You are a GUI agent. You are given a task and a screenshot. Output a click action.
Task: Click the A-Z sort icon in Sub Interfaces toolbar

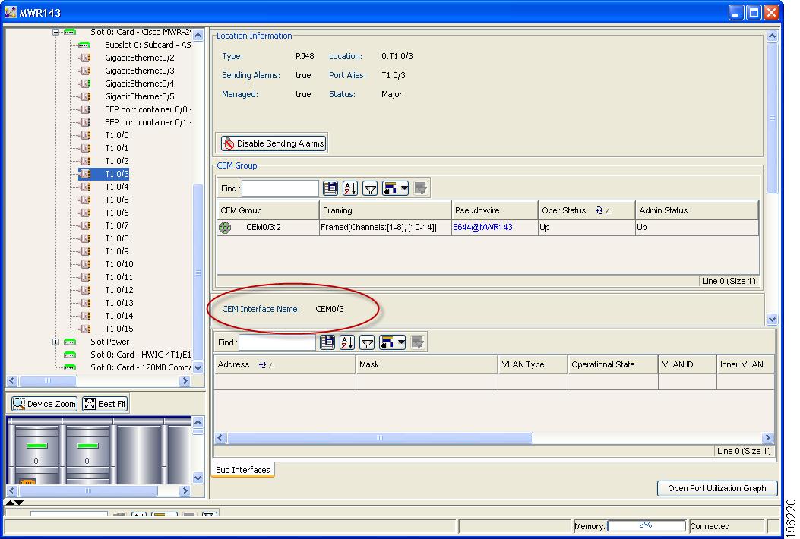(347, 342)
